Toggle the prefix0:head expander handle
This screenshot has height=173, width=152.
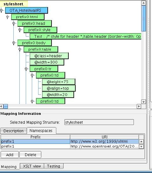[14, 24]
